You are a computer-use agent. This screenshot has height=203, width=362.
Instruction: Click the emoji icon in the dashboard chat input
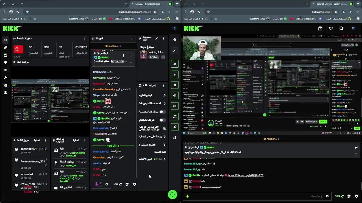107,184
